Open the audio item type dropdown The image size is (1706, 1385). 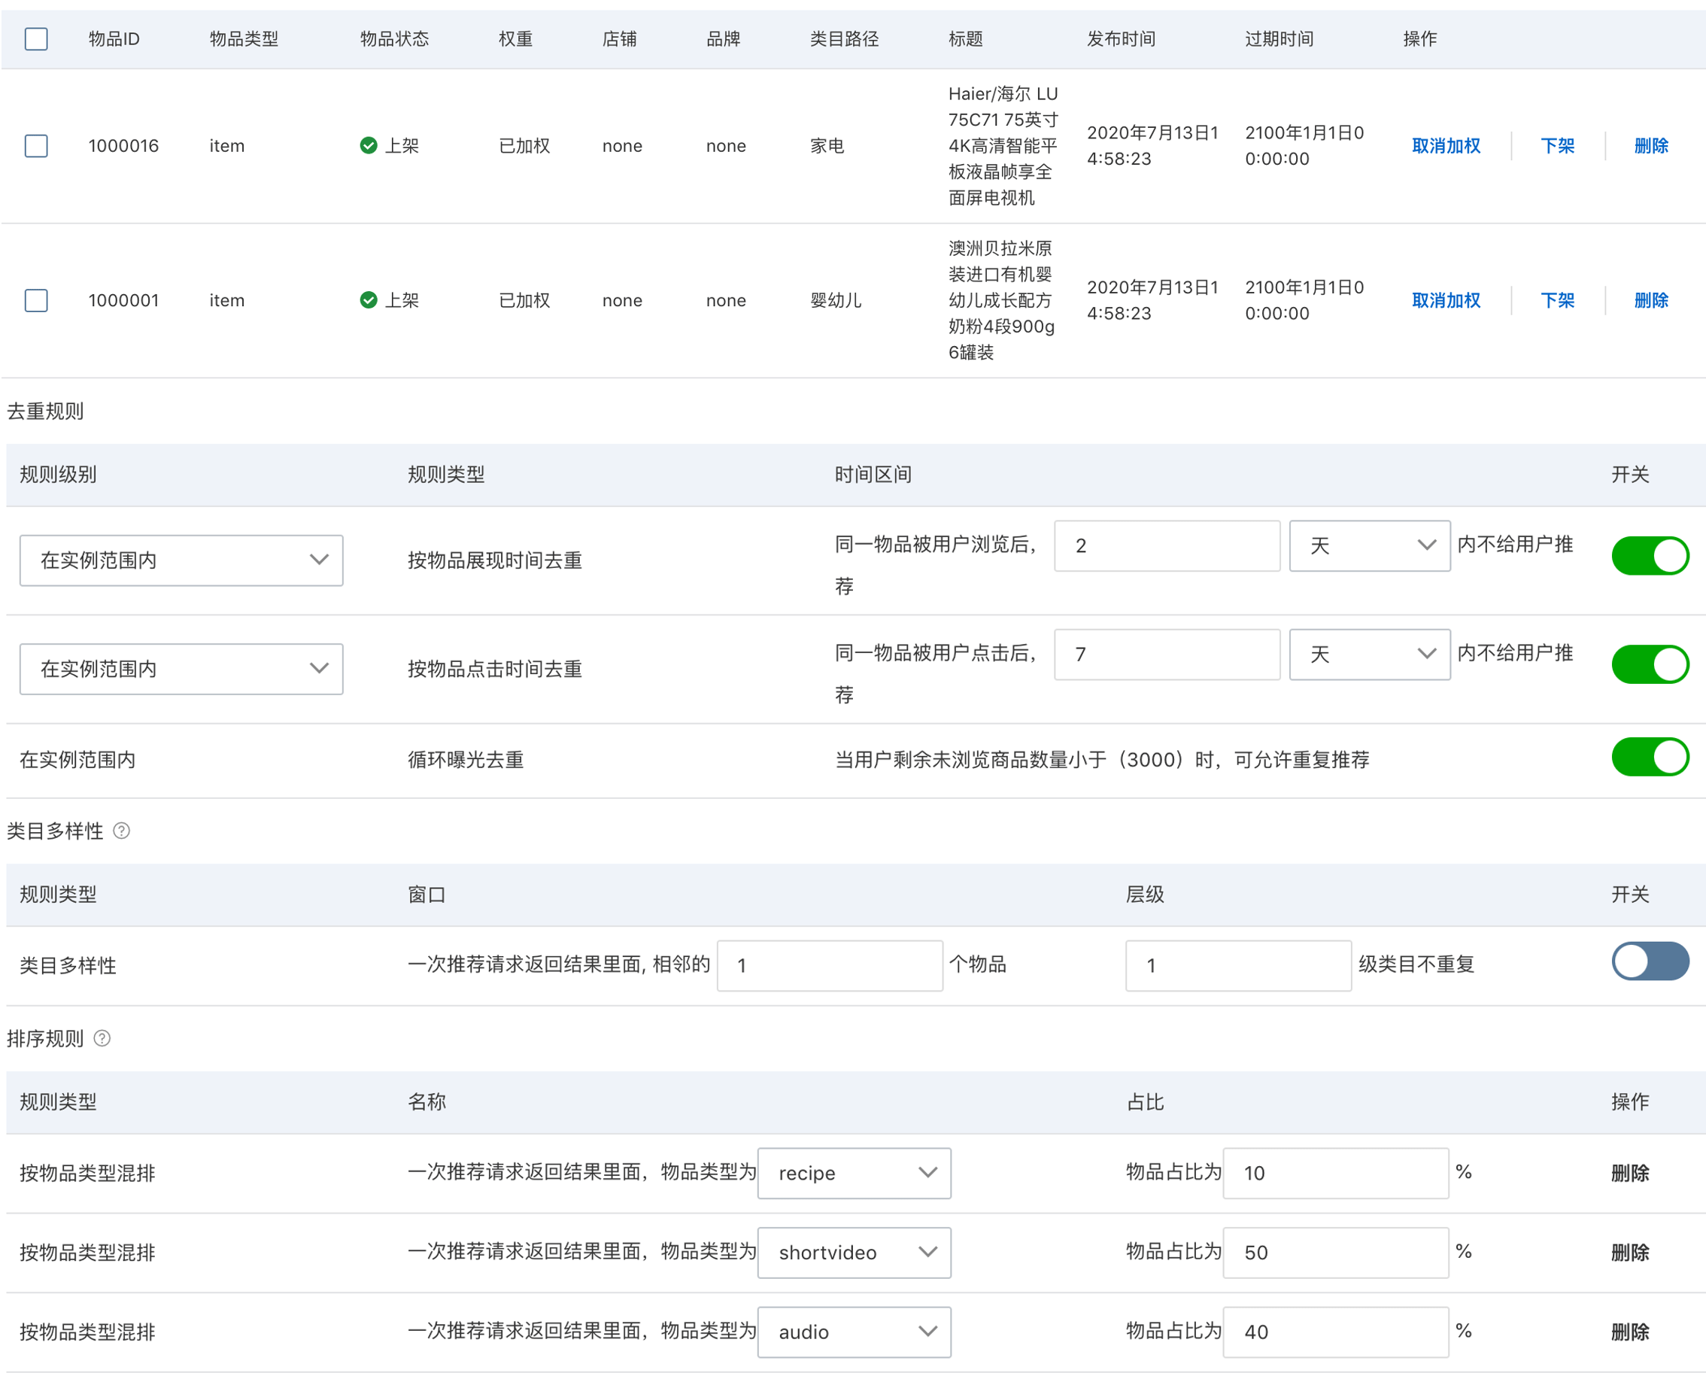coord(855,1332)
